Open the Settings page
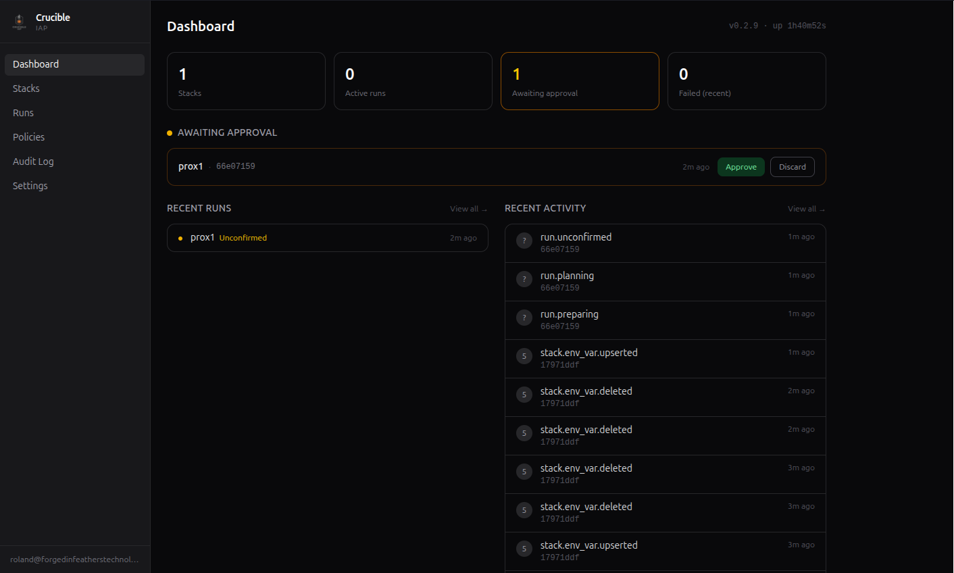The height and width of the screenshot is (573, 954). (30, 185)
